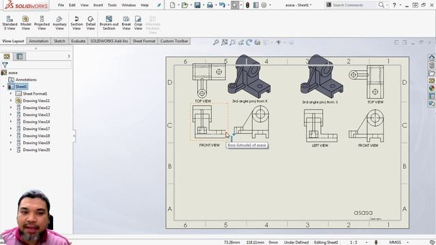Click the Help question mark icon
This screenshot has width=436, height=245.
pyautogui.click(x=394, y=5)
